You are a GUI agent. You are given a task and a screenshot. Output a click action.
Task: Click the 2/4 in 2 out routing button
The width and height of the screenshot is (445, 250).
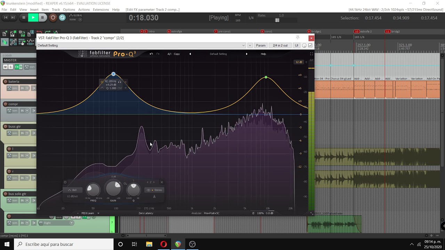point(280,45)
